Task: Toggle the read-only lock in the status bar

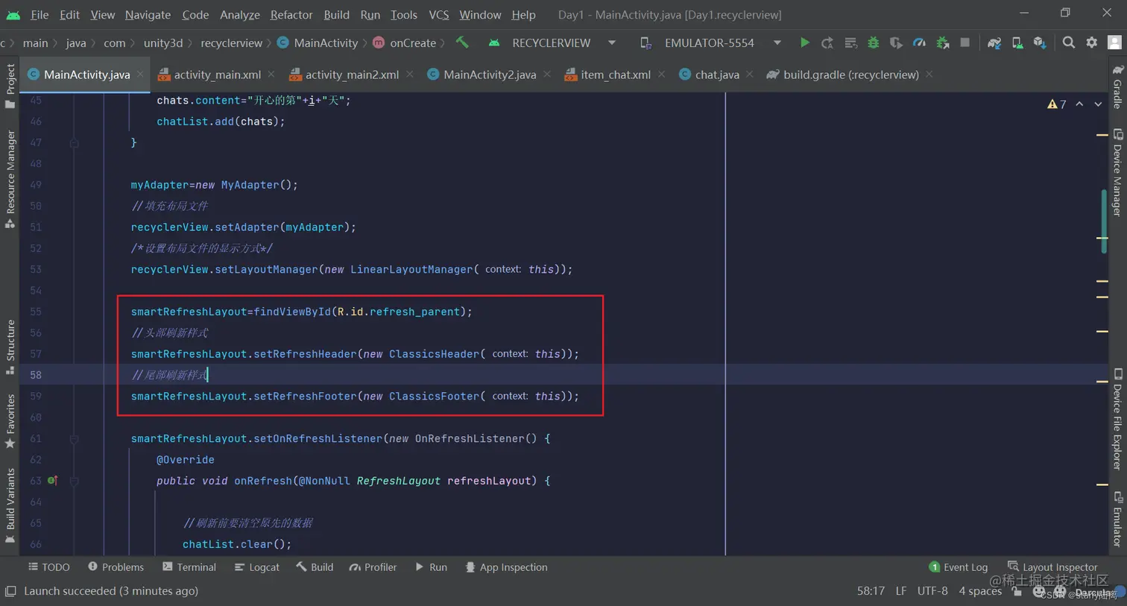Action: pos(1017,590)
